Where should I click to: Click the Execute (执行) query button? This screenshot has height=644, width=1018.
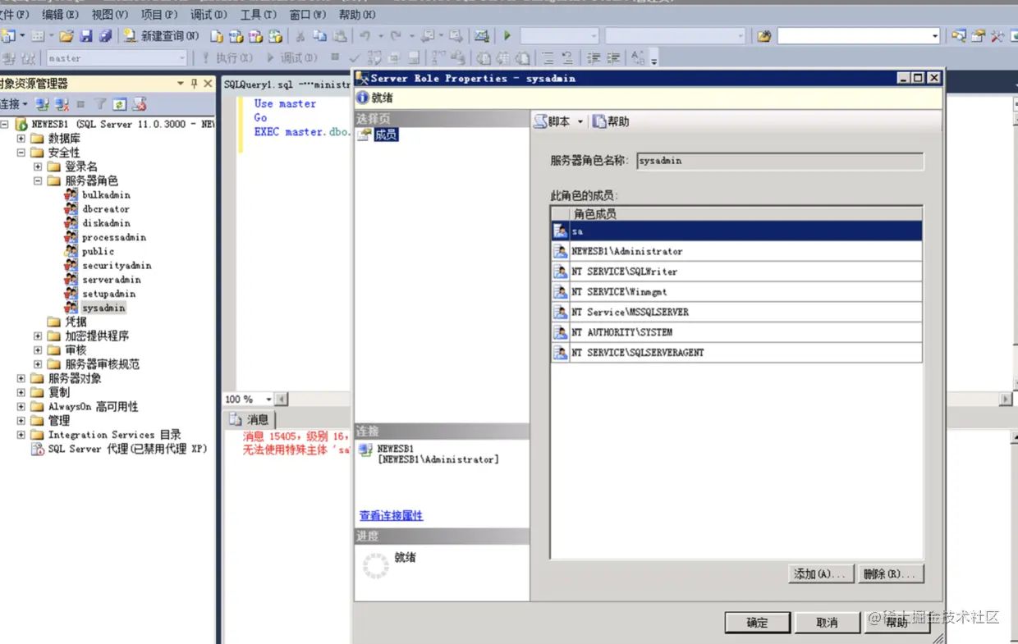tap(227, 58)
